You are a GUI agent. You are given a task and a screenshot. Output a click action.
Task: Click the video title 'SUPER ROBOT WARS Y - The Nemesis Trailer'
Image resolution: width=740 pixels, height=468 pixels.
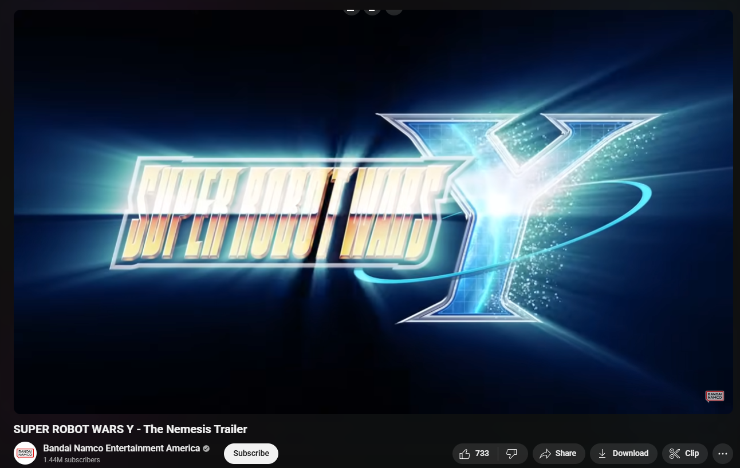pyautogui.click(x=131, y=429)
